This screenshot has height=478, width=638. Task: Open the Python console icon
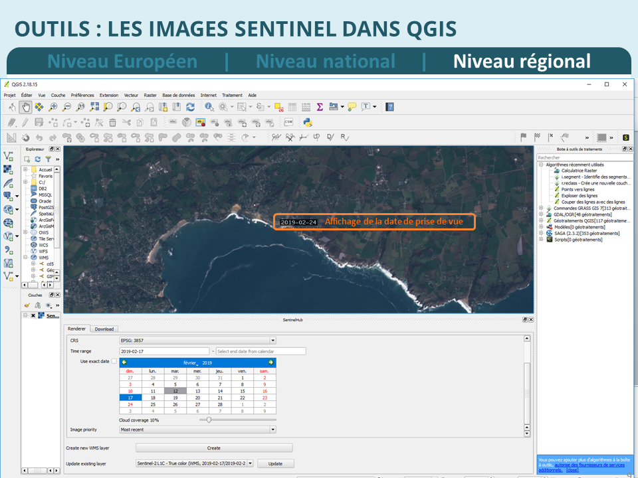[308, 122]
